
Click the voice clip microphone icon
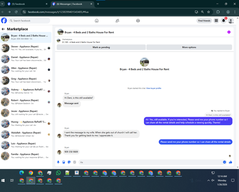(58, 162)
